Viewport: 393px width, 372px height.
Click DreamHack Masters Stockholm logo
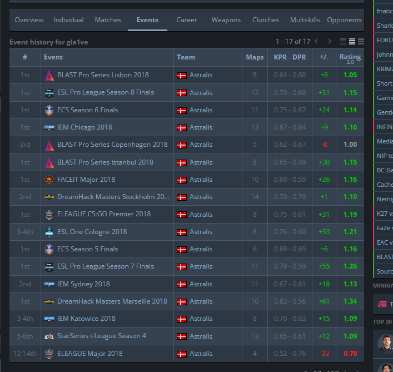point(49,197)
